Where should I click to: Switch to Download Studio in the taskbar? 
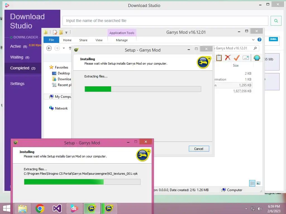(74, 208)
